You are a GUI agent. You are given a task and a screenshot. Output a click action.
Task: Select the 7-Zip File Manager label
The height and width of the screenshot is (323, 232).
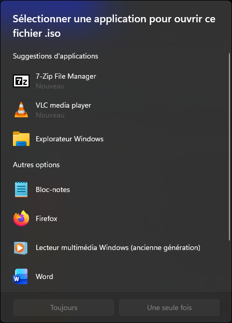pyautogui.click(x=66, y=77)
